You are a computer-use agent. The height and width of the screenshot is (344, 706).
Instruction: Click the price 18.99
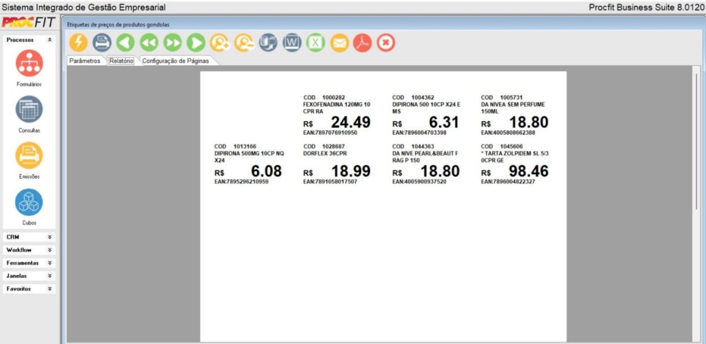click(351, 171)
